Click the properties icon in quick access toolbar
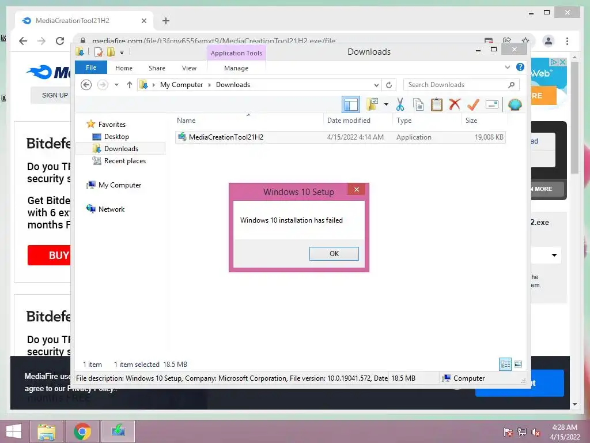Image resolution: width=590 pixels, height=443 pixels. (99, 52)
